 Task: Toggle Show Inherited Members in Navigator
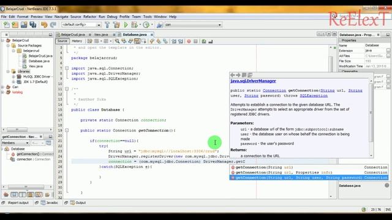[6, 194]
